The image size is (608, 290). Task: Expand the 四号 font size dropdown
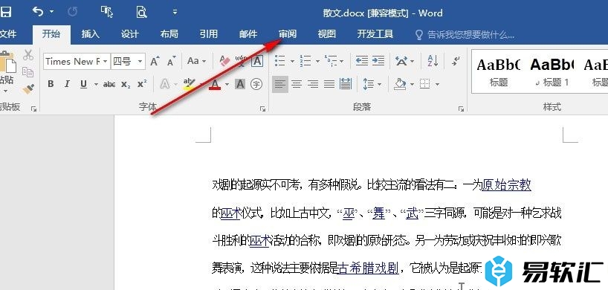point(140,61)
